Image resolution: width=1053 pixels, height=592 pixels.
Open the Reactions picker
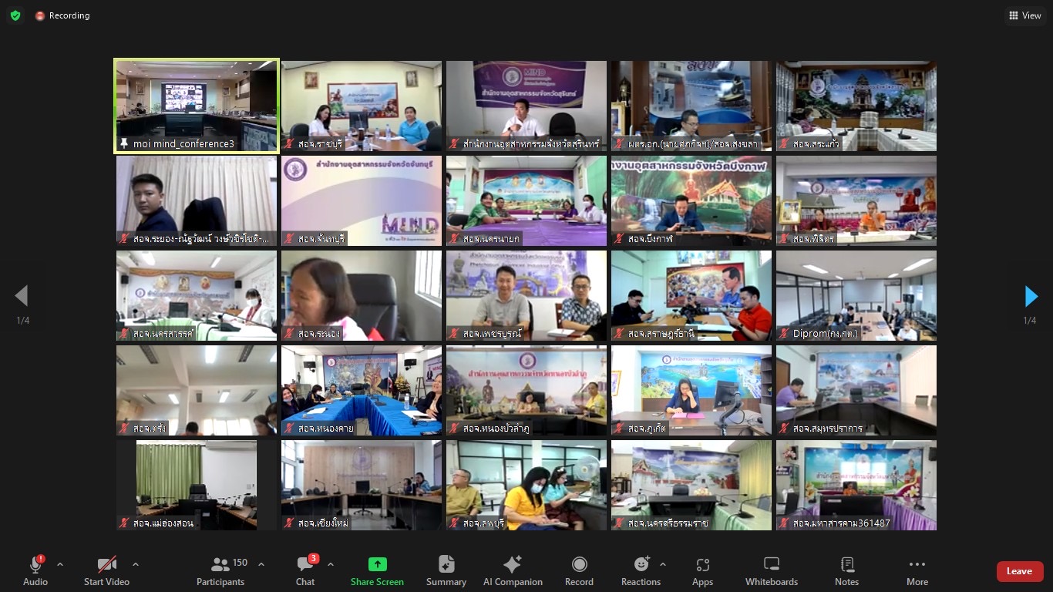coord(641,571)
